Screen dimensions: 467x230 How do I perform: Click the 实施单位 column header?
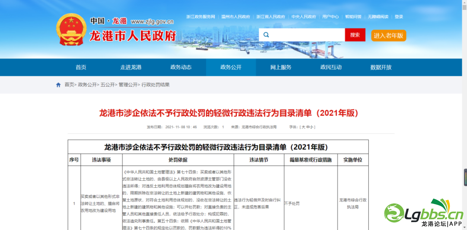coord(353,160)
